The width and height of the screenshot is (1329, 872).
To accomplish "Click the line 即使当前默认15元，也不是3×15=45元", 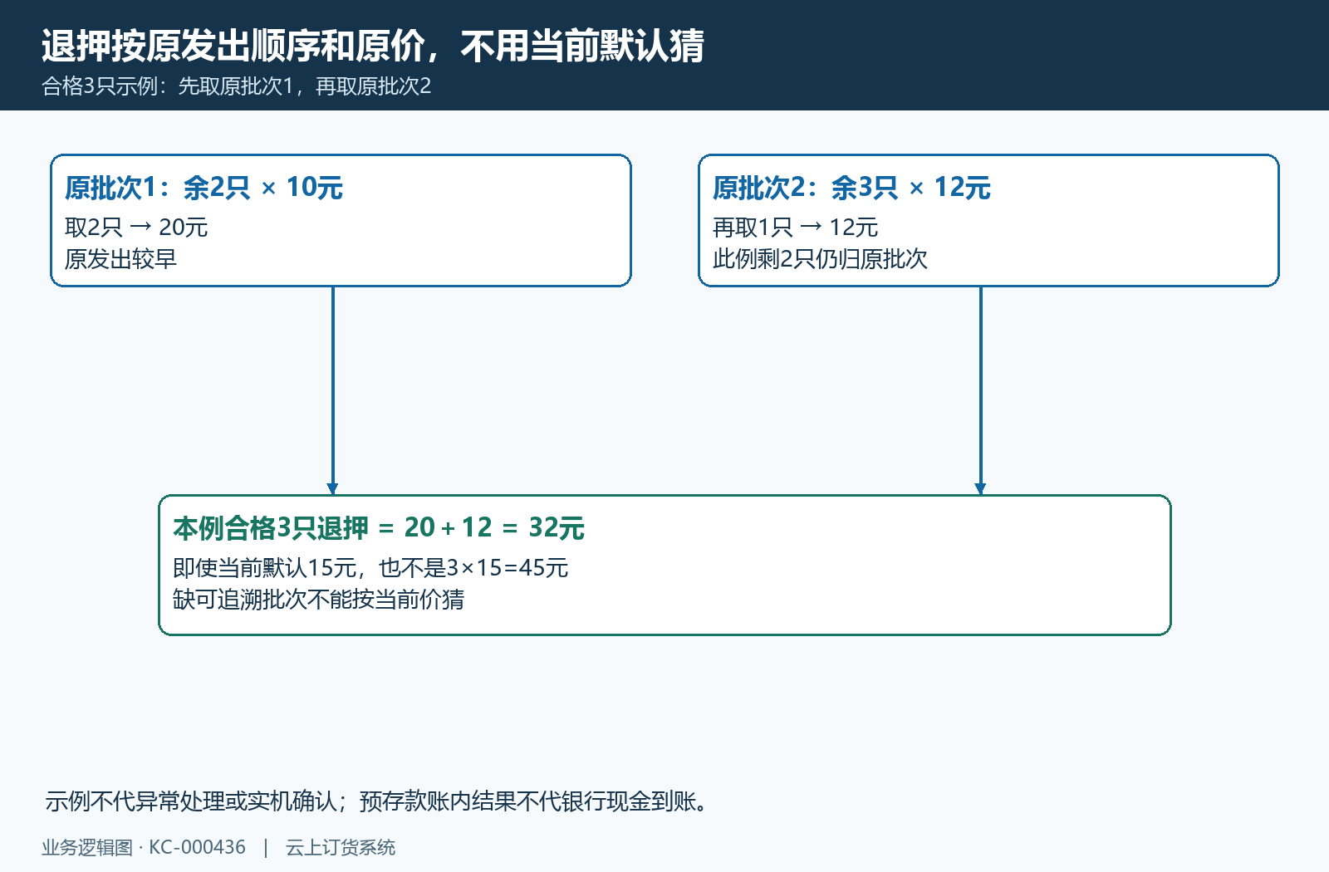I will pos(370,568).
